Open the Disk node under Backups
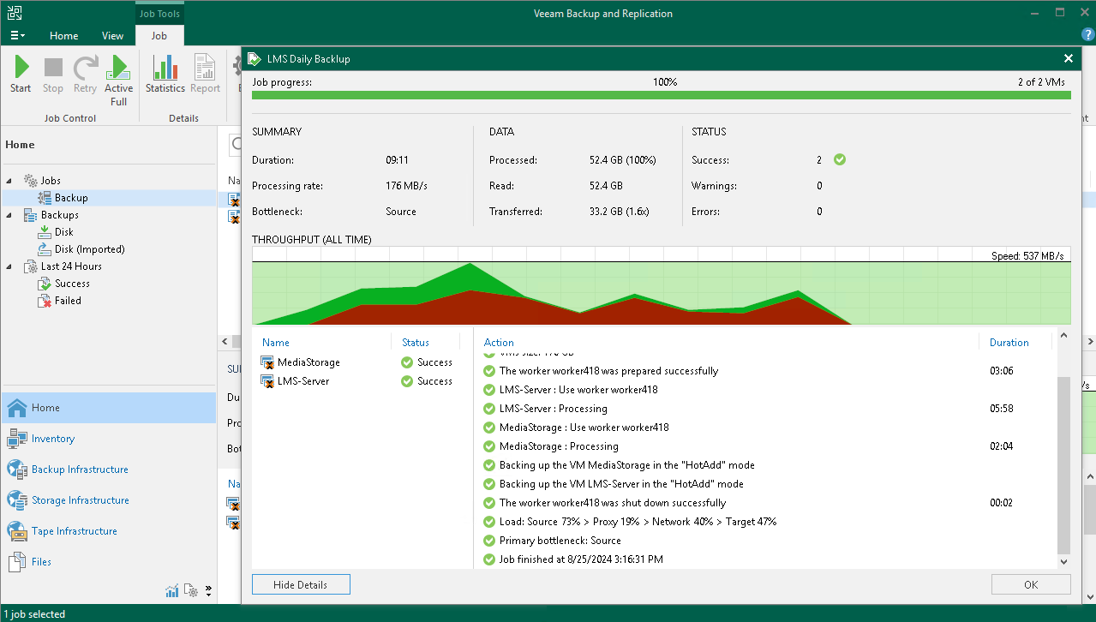The width and height of the screenshot is (1096, 622). 64,232
